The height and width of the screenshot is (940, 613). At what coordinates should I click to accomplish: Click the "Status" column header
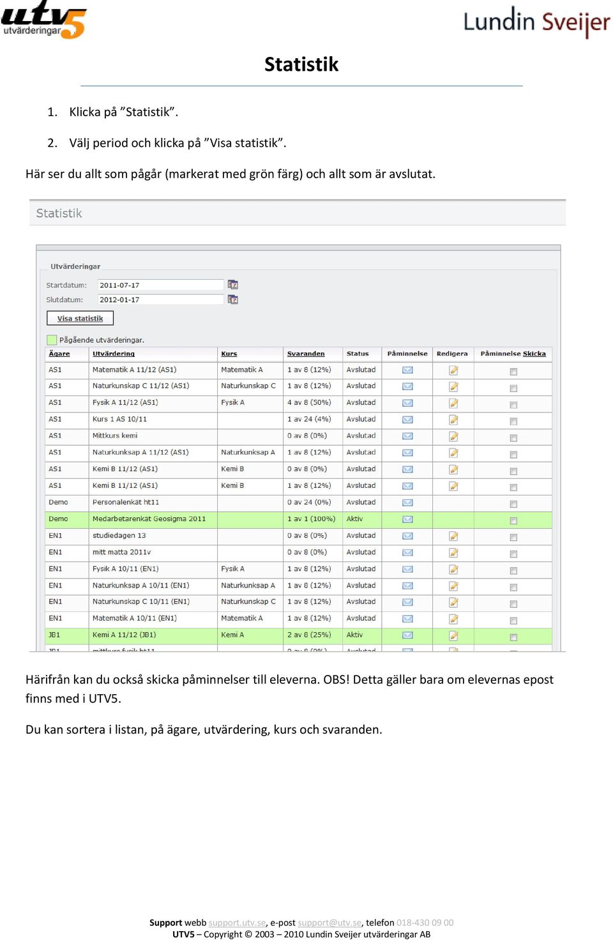(358, 354)
